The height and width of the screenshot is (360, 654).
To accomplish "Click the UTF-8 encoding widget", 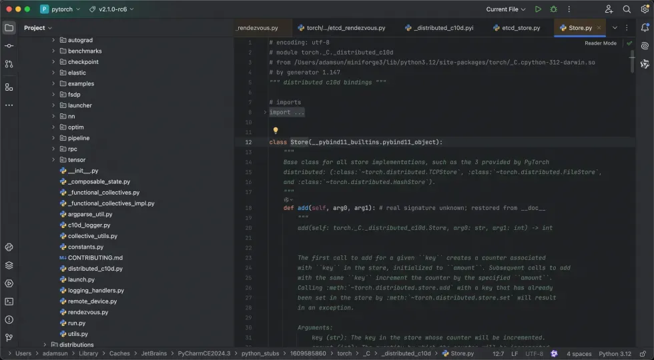I will (x=535, y=354).
